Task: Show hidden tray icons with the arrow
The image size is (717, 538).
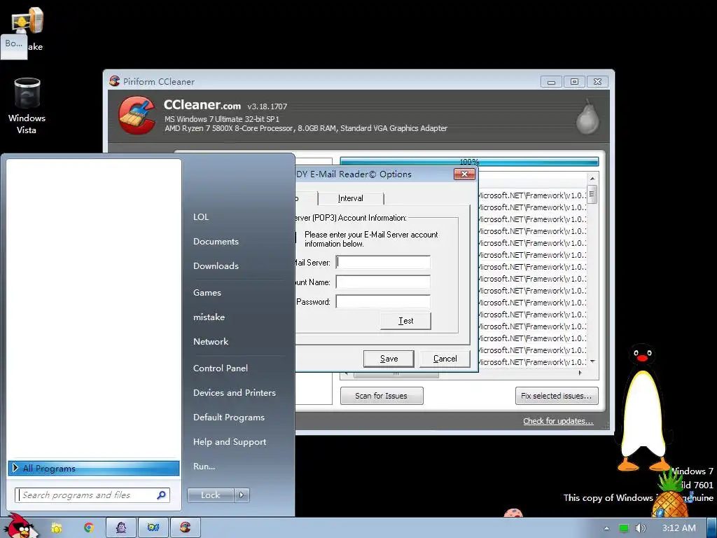Action: pyautogui.click(x=606, y=528)
